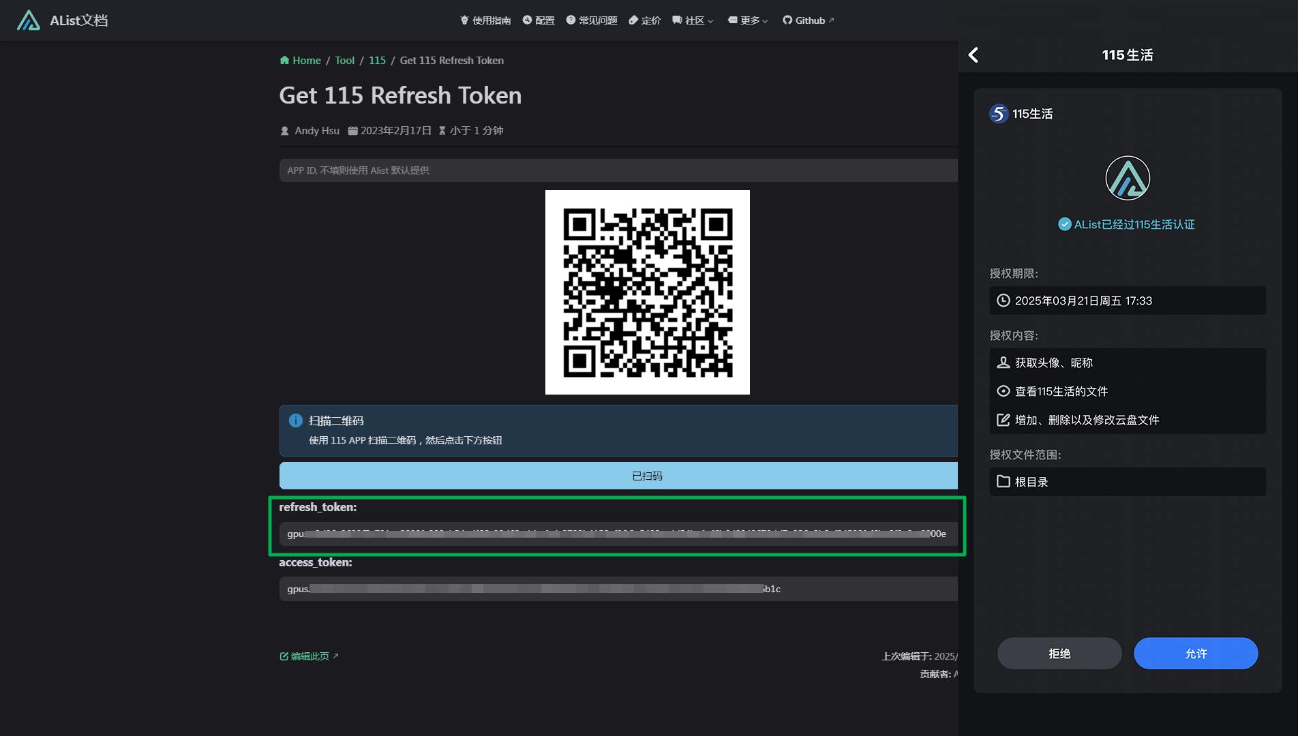Click the eye icon beside 查看115生活的文件

pyautogui.click(x=1003, y=391)
